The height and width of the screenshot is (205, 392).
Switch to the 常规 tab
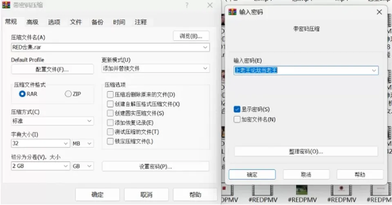[x=11, y=22]
